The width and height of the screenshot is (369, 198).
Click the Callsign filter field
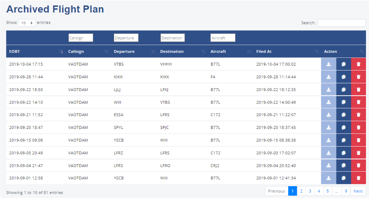(x=81, y=38)
